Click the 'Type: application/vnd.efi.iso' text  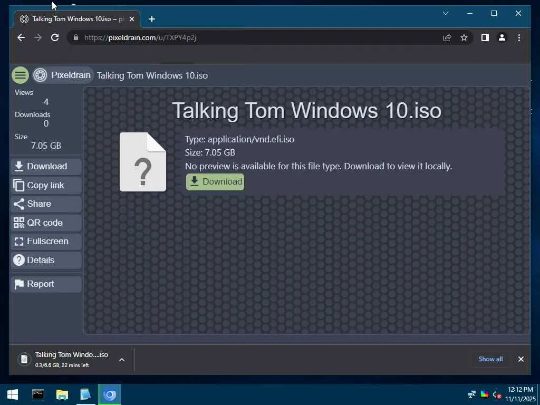click(240, 139)
